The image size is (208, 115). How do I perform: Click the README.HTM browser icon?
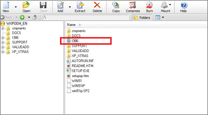[x=69, y=66]
